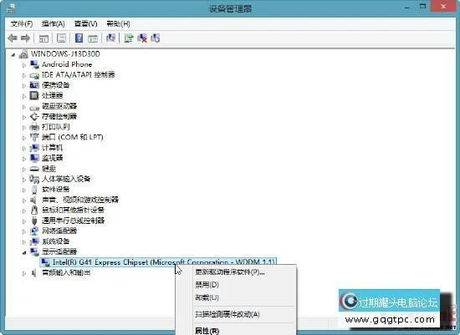Click the update driver software toolbar icon

point(128,38)
